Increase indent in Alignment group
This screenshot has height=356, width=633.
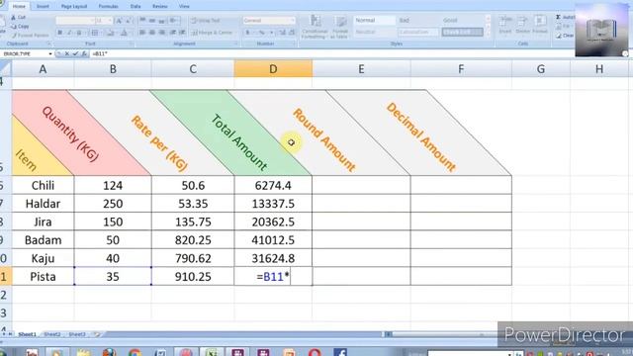click(x=182, y=33)
